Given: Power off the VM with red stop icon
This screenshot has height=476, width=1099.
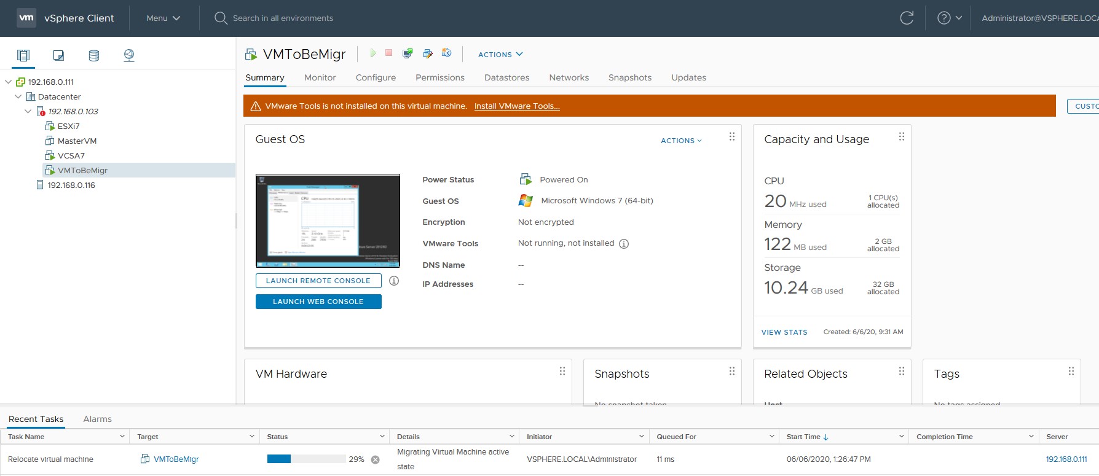Looking at the screenshot, I should click(x=388, y=53).
